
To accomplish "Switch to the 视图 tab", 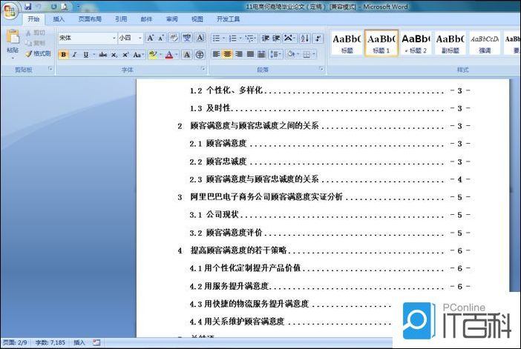I will (197, 19).
